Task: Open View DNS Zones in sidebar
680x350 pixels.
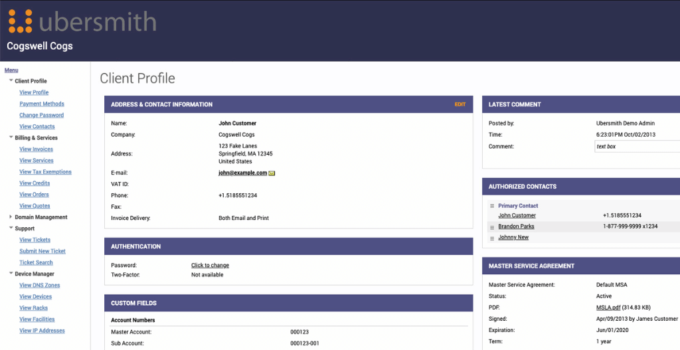Action: click(39, 285)
